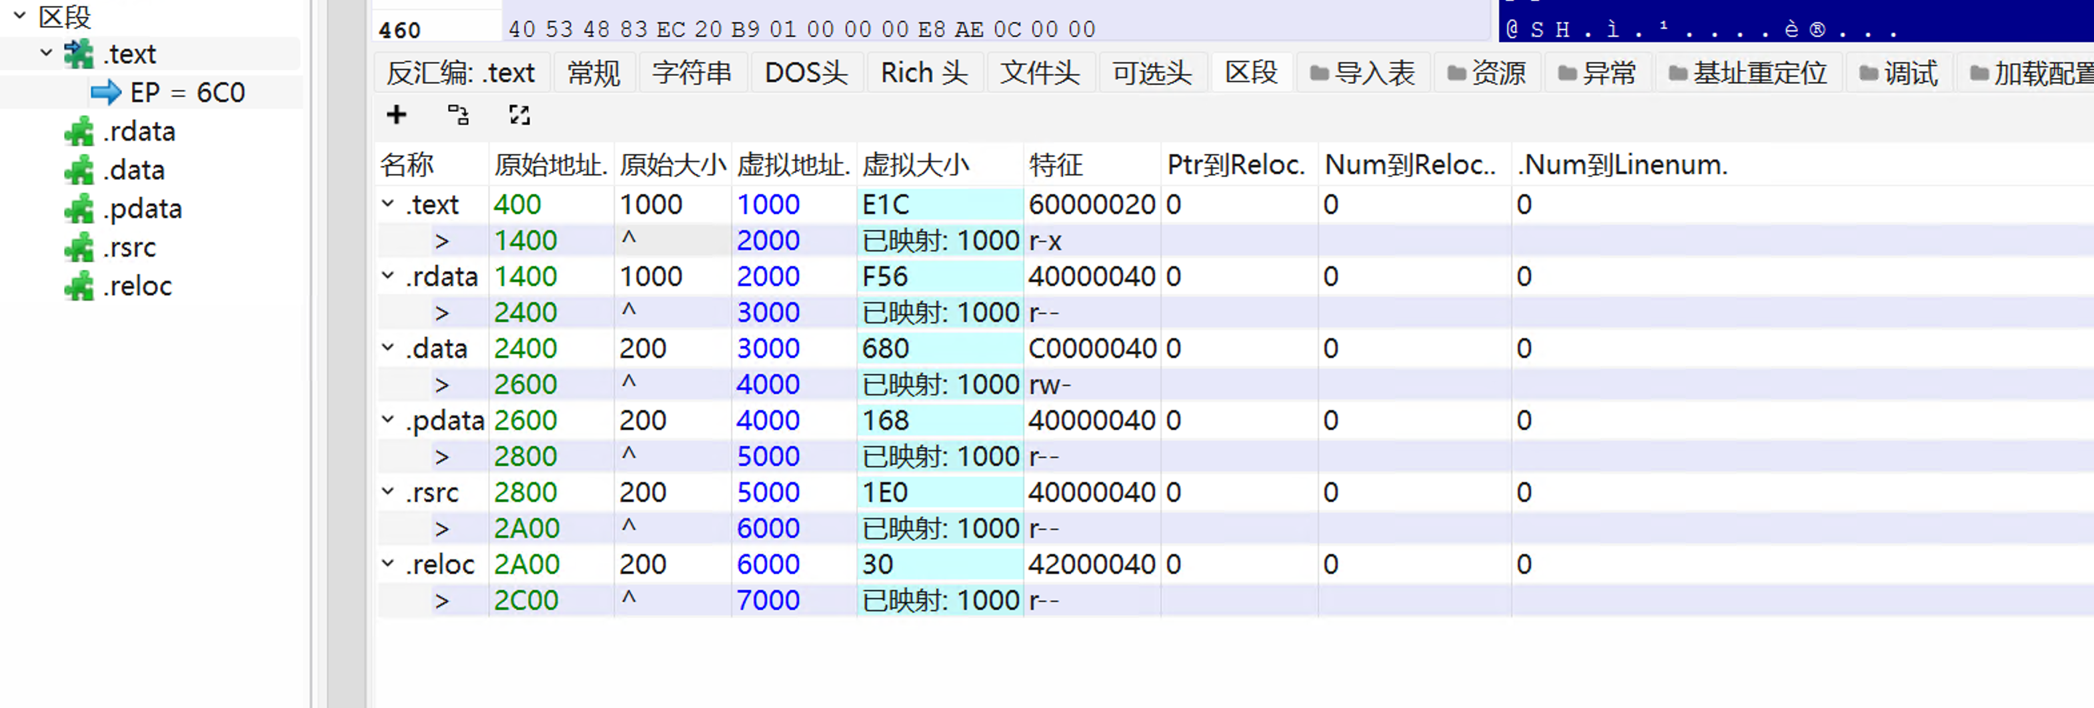Open the DOS头 tab
The height and width of the screenshot is (708, 2094).
[x=806, y=73]
